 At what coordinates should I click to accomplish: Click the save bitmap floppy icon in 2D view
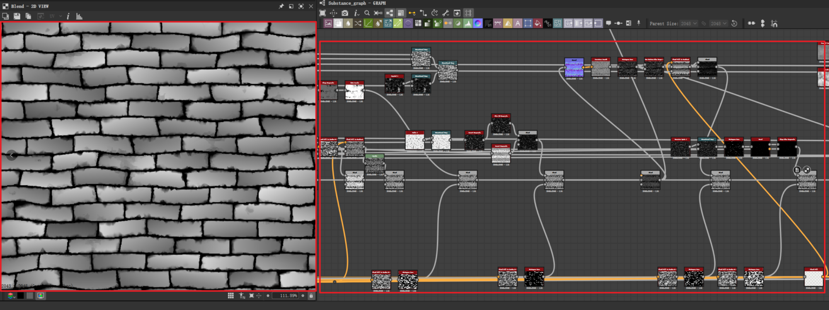[17, 16]
